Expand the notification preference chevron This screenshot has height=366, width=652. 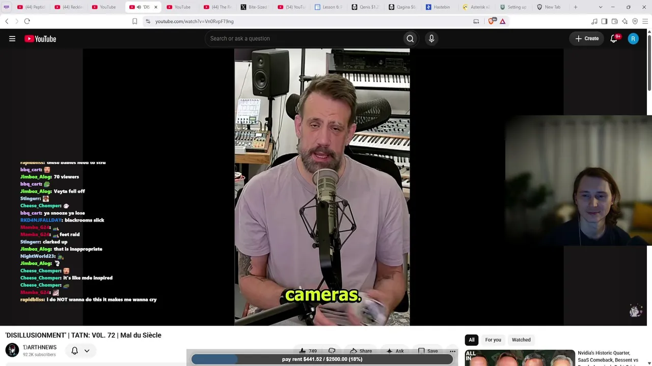tap(87, 351)
